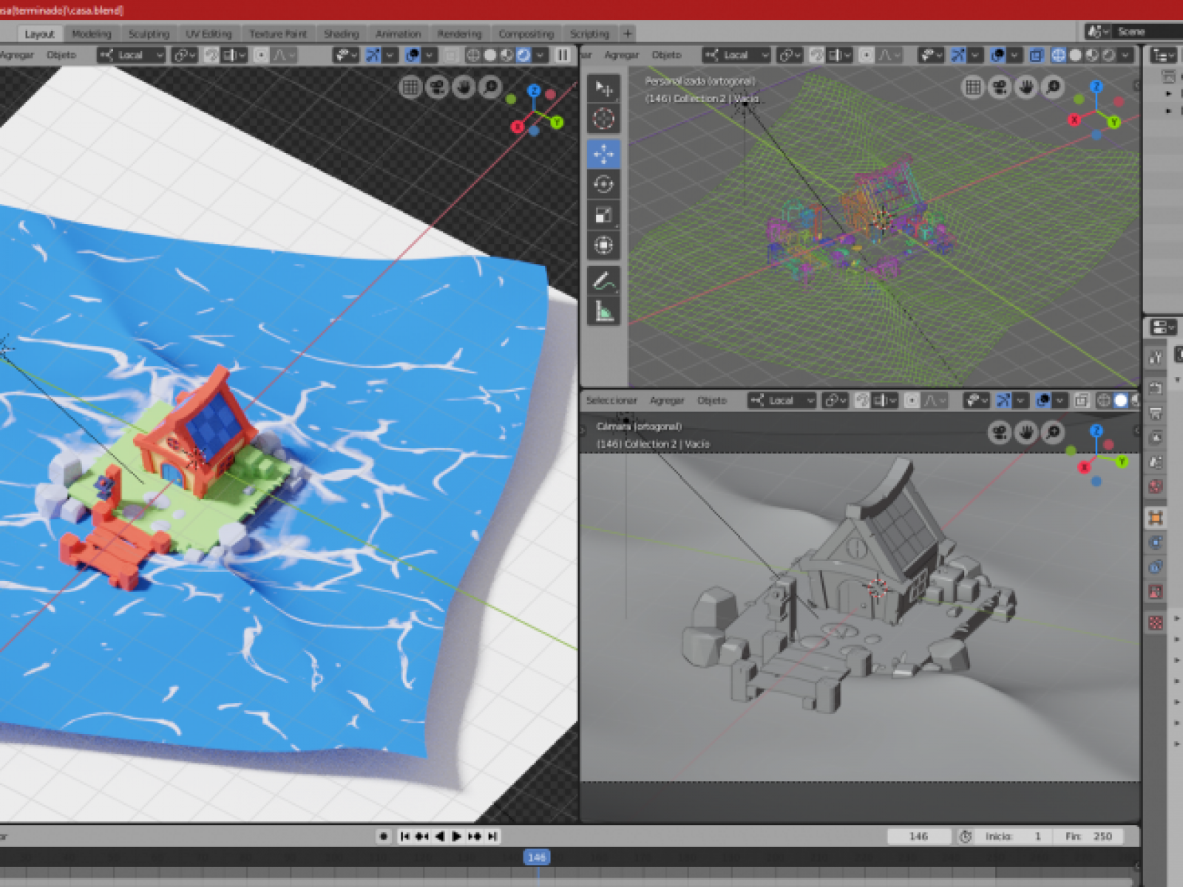Screen dimensions: 1183x887
Task: Open Object properties tab (orange square)
Action: tap(1156, 517)
